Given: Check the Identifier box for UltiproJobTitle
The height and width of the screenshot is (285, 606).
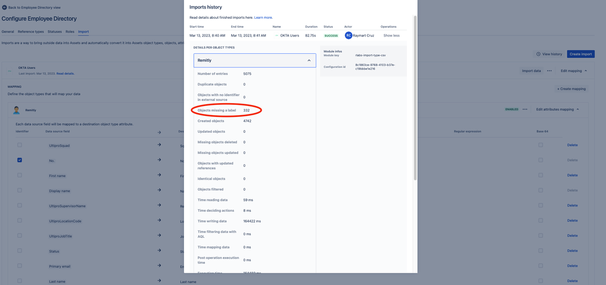Looking at the screenshot, I should [x=19, y=235].
